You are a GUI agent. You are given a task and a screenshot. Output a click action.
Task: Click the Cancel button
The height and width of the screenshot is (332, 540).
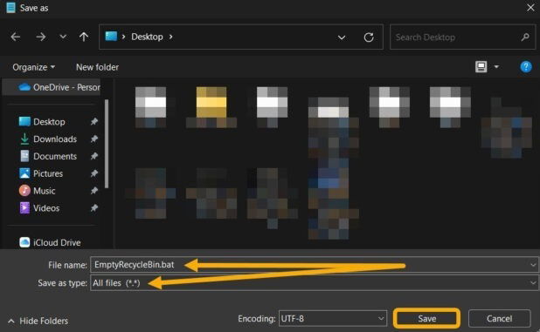[499, 319]
